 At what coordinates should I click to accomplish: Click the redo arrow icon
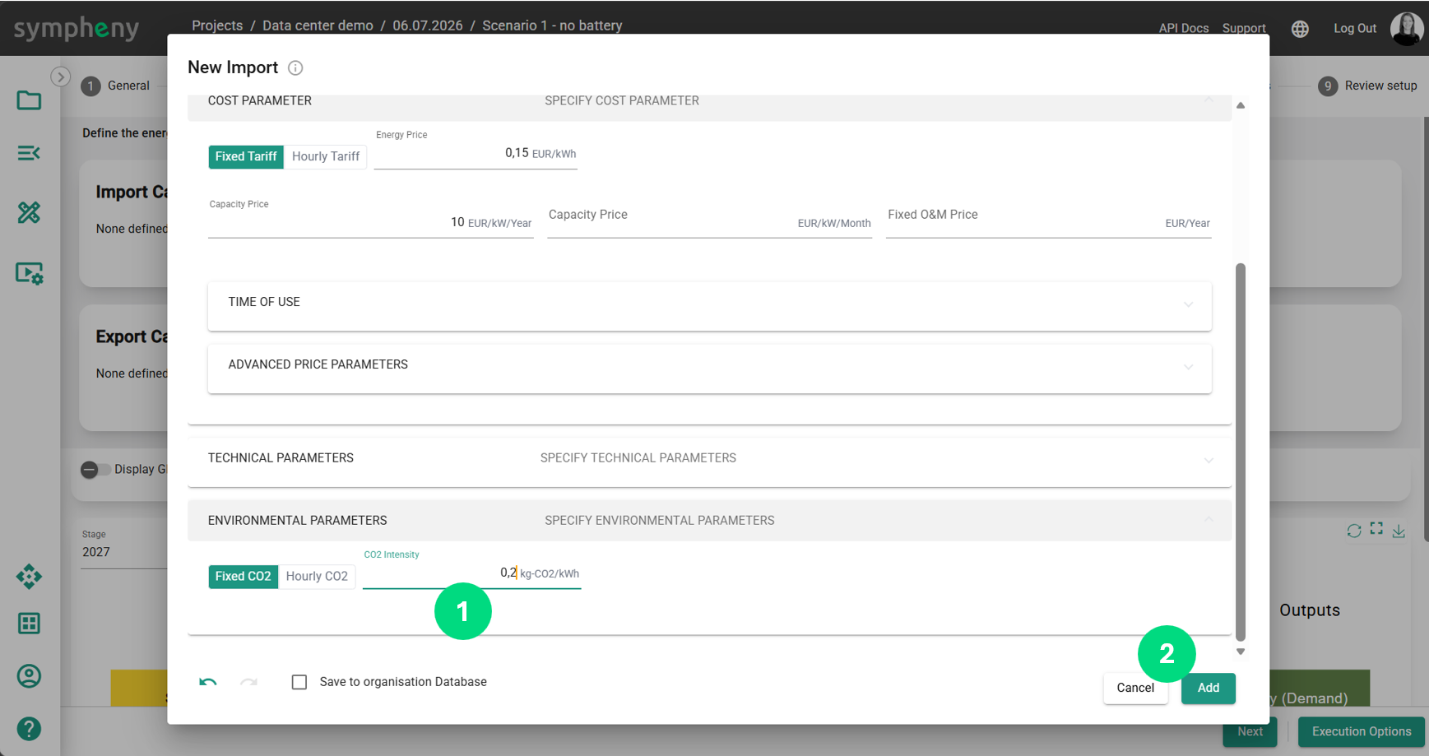coord(248,682)
